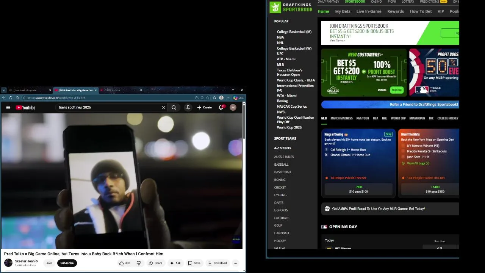Open NASCAR Cup Series link
The image size is (485, 273).
point(292,107)
